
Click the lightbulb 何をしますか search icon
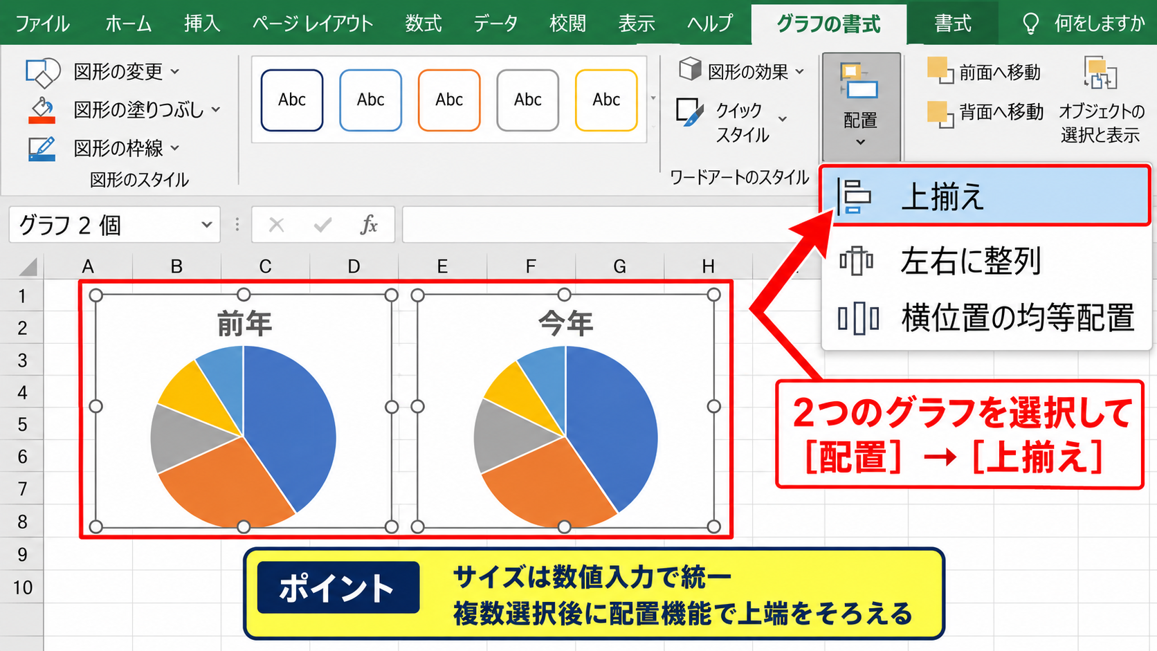(x=1030, y=24)
